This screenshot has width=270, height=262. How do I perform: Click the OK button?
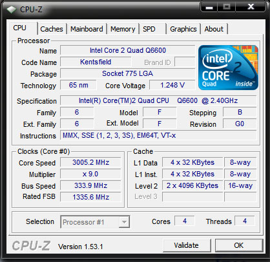(239, 245)
